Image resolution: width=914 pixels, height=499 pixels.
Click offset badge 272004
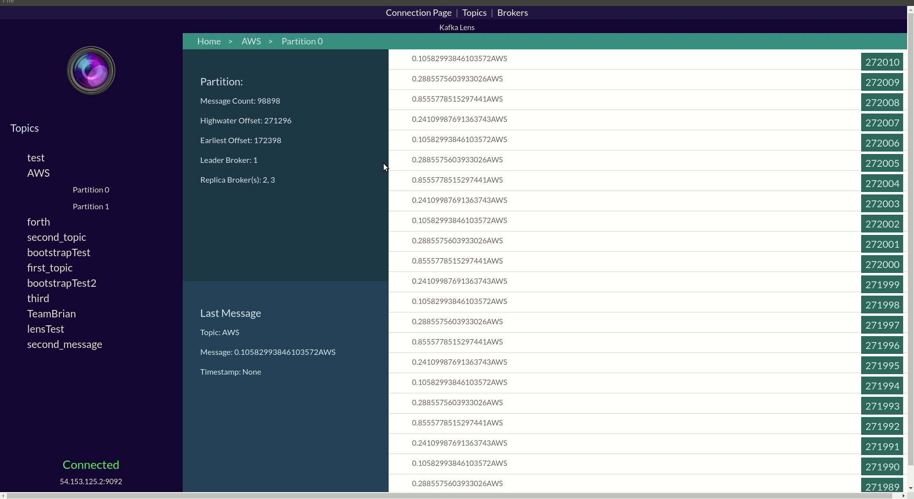point(882,184)
